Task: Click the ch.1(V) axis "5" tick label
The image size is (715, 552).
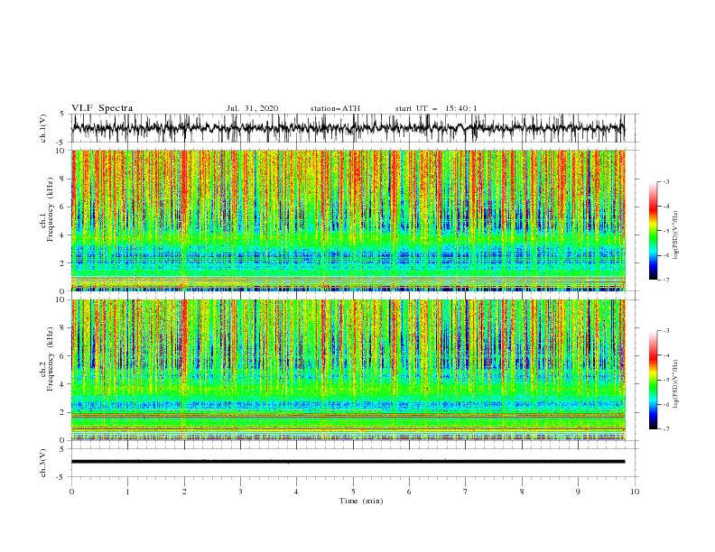Action: pos(62,115)
